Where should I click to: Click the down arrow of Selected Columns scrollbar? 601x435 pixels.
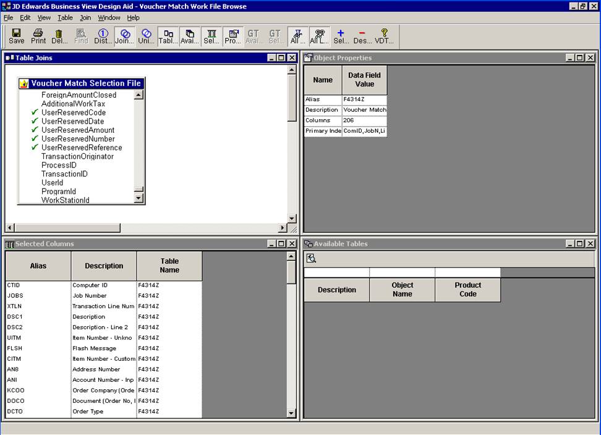(291, 413)
